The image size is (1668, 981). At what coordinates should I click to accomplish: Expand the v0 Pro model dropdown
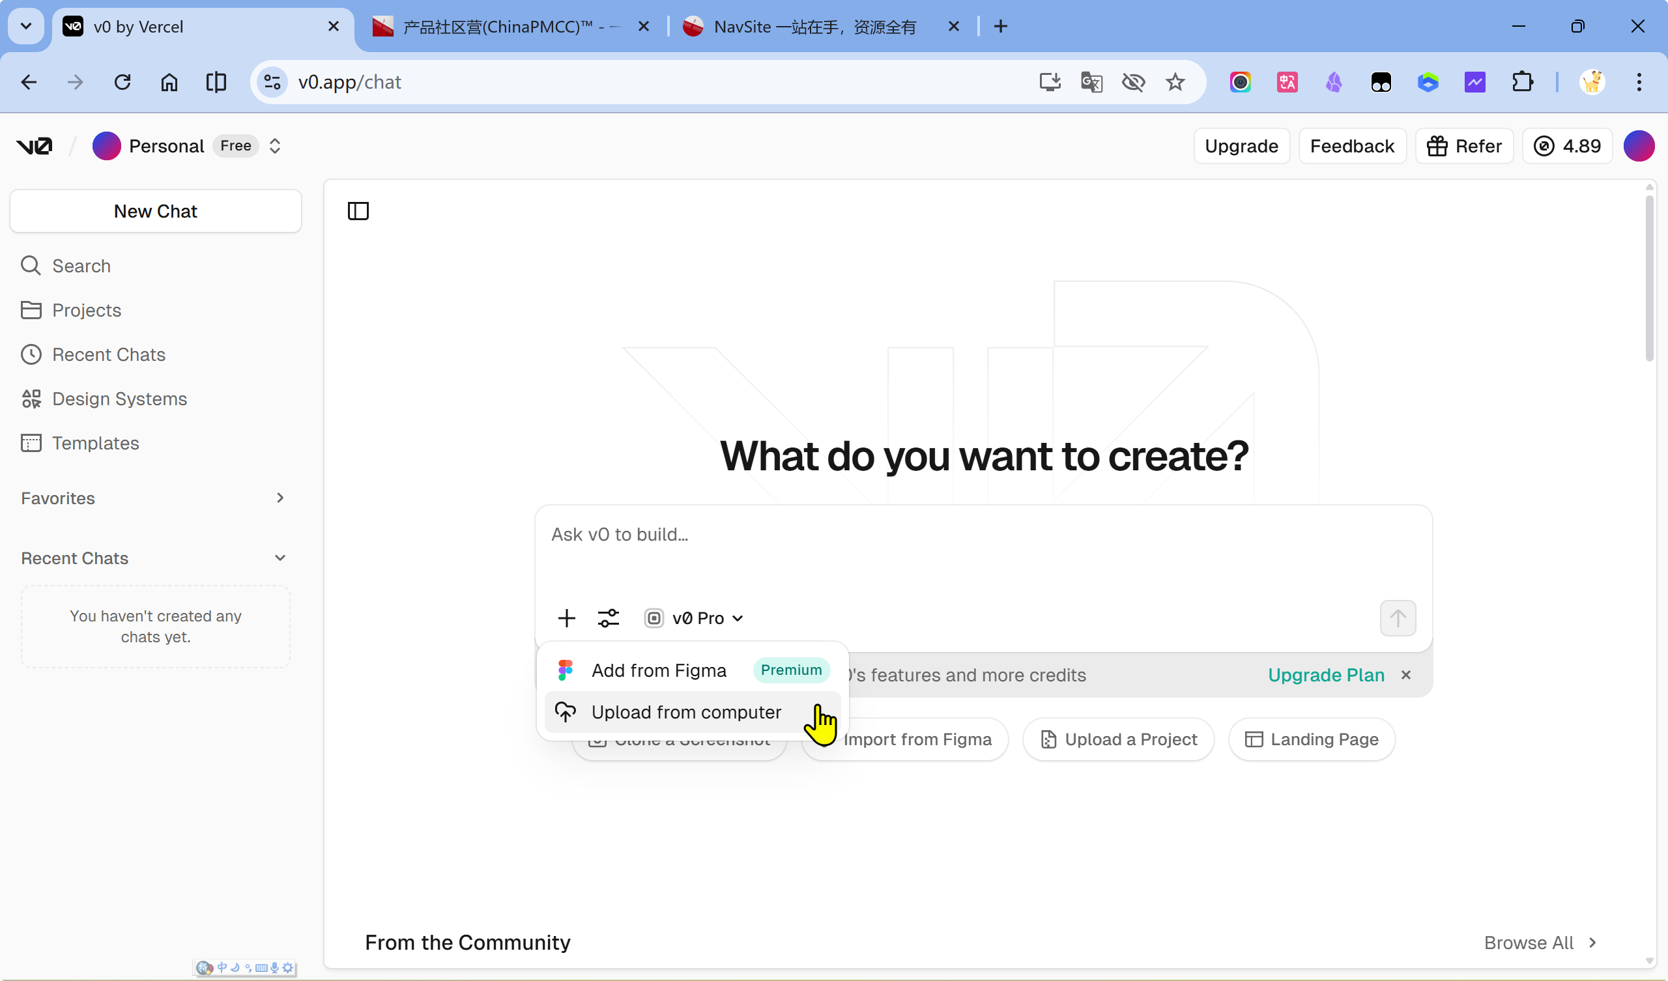tap(695, 618)
